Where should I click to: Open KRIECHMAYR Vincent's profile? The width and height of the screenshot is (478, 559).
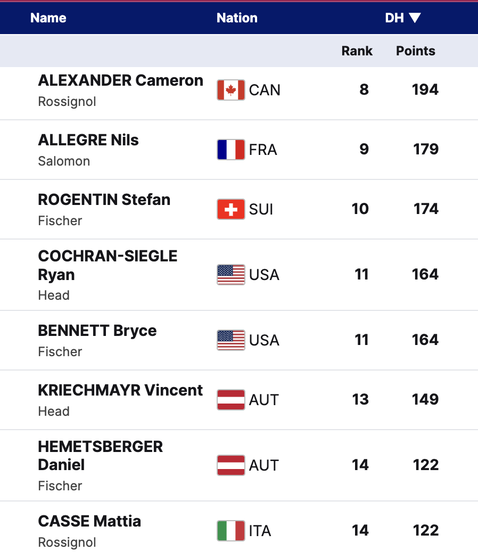point(120,390)
